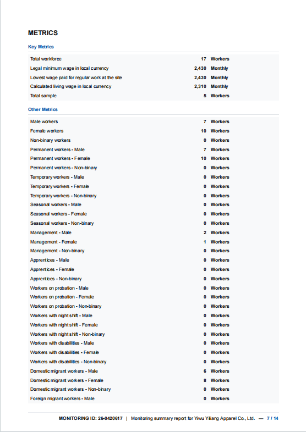This screenshot has width=306, height=432.
Task: Click the Total workforce row label
Action: [x=46, y=59]
